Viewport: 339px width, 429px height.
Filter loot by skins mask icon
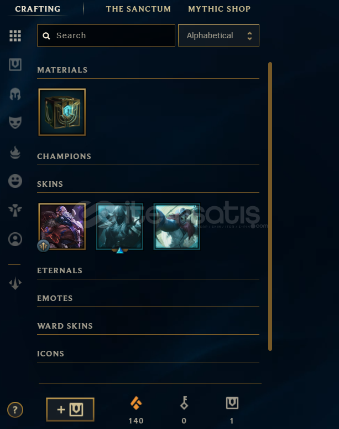point(15,122)
